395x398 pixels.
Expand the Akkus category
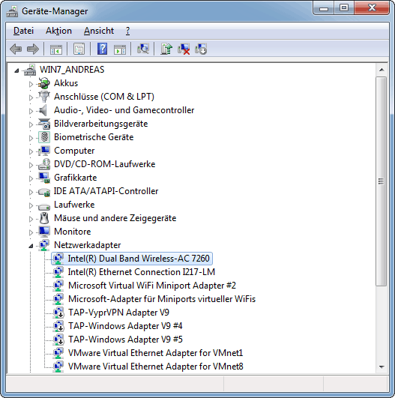click(x=31, y=84)
